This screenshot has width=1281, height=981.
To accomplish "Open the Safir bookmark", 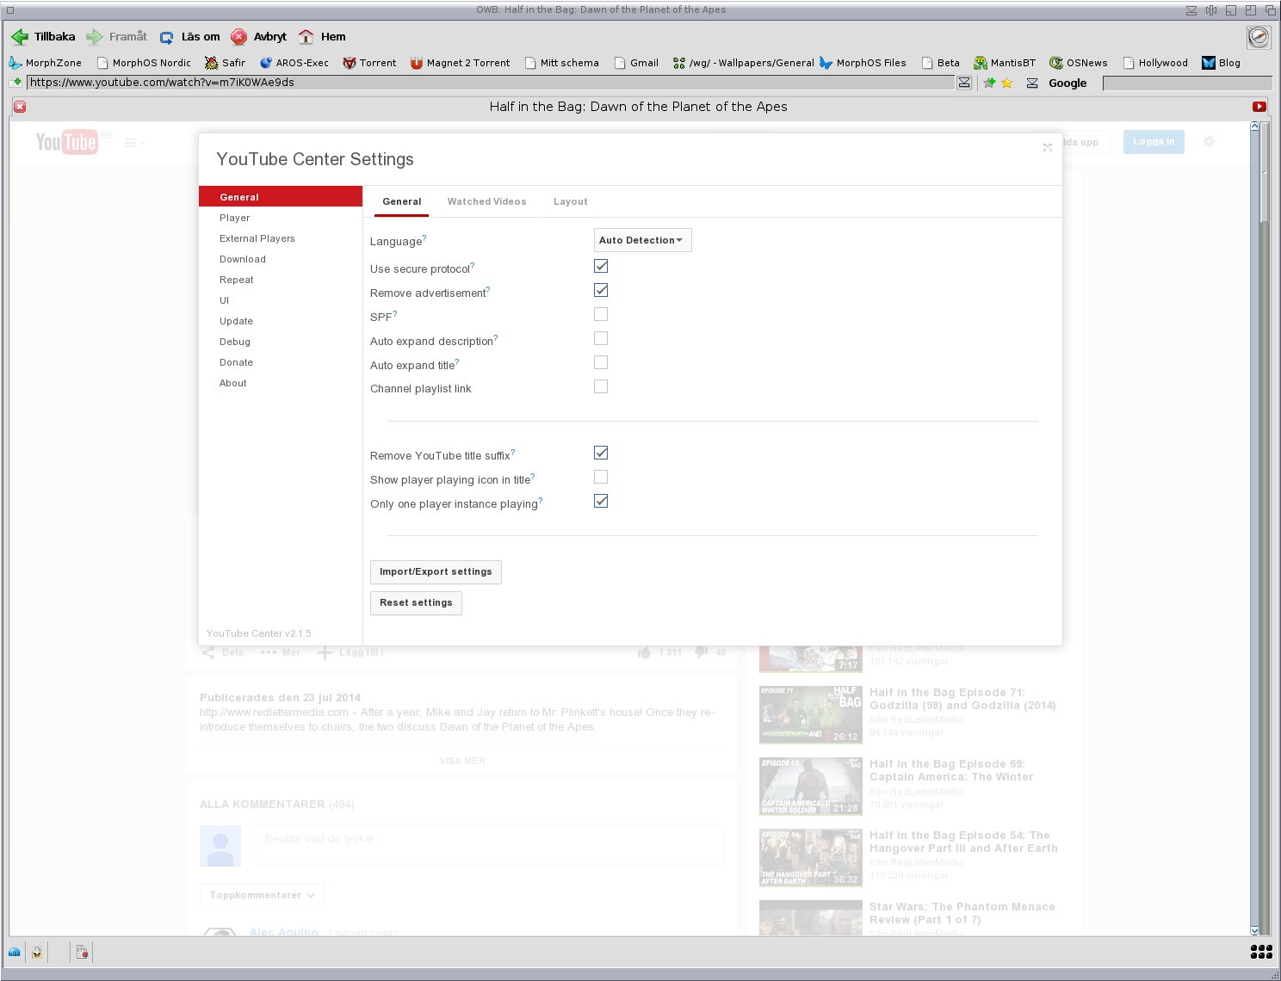I will pyautogui.click(x=225, y=63).
